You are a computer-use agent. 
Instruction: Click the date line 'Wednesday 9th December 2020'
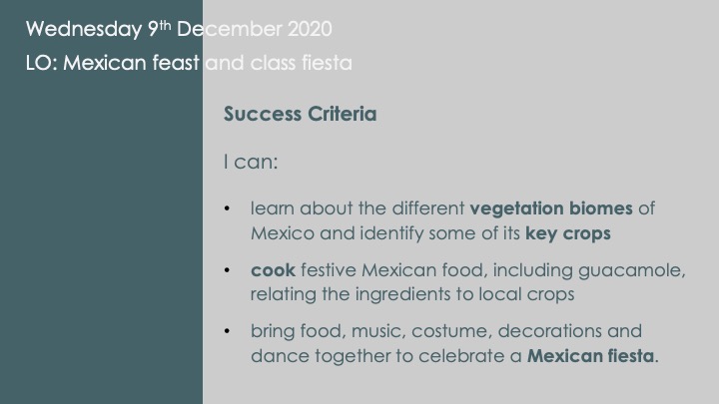point(179,29)
